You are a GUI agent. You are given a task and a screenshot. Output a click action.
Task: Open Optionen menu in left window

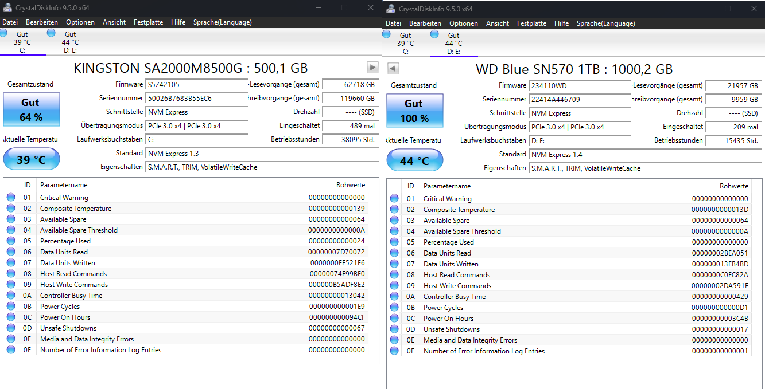point(80,22)
